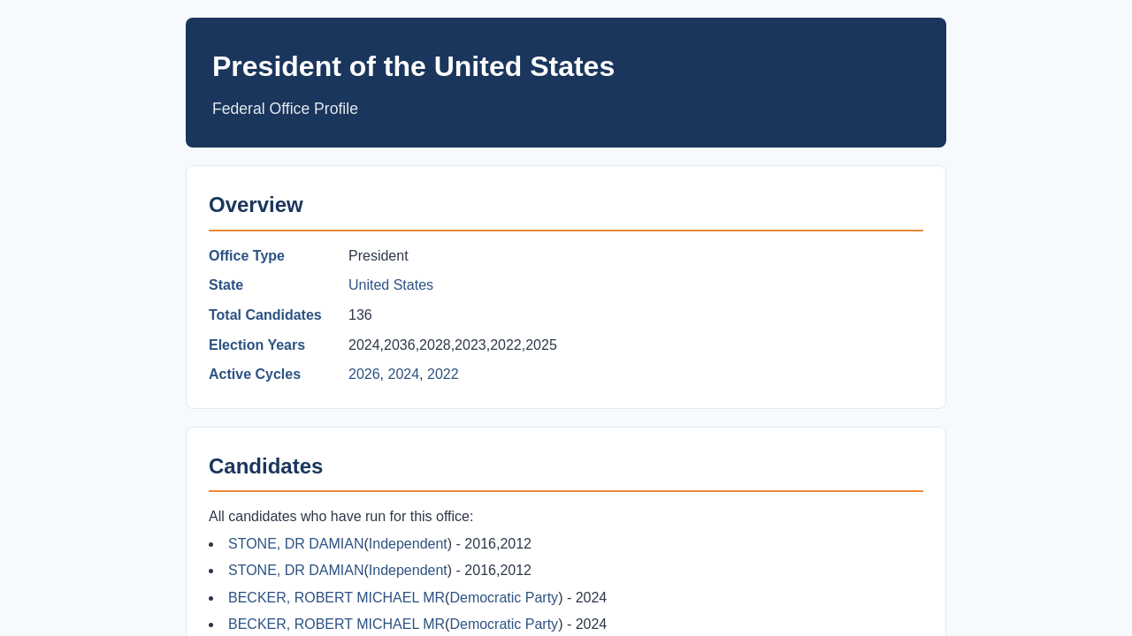Open the second STONE, DR DAMIAN candidate link
Image resolution: width=1132 pixels, height=636 pixels.
(x=296, y=571)
